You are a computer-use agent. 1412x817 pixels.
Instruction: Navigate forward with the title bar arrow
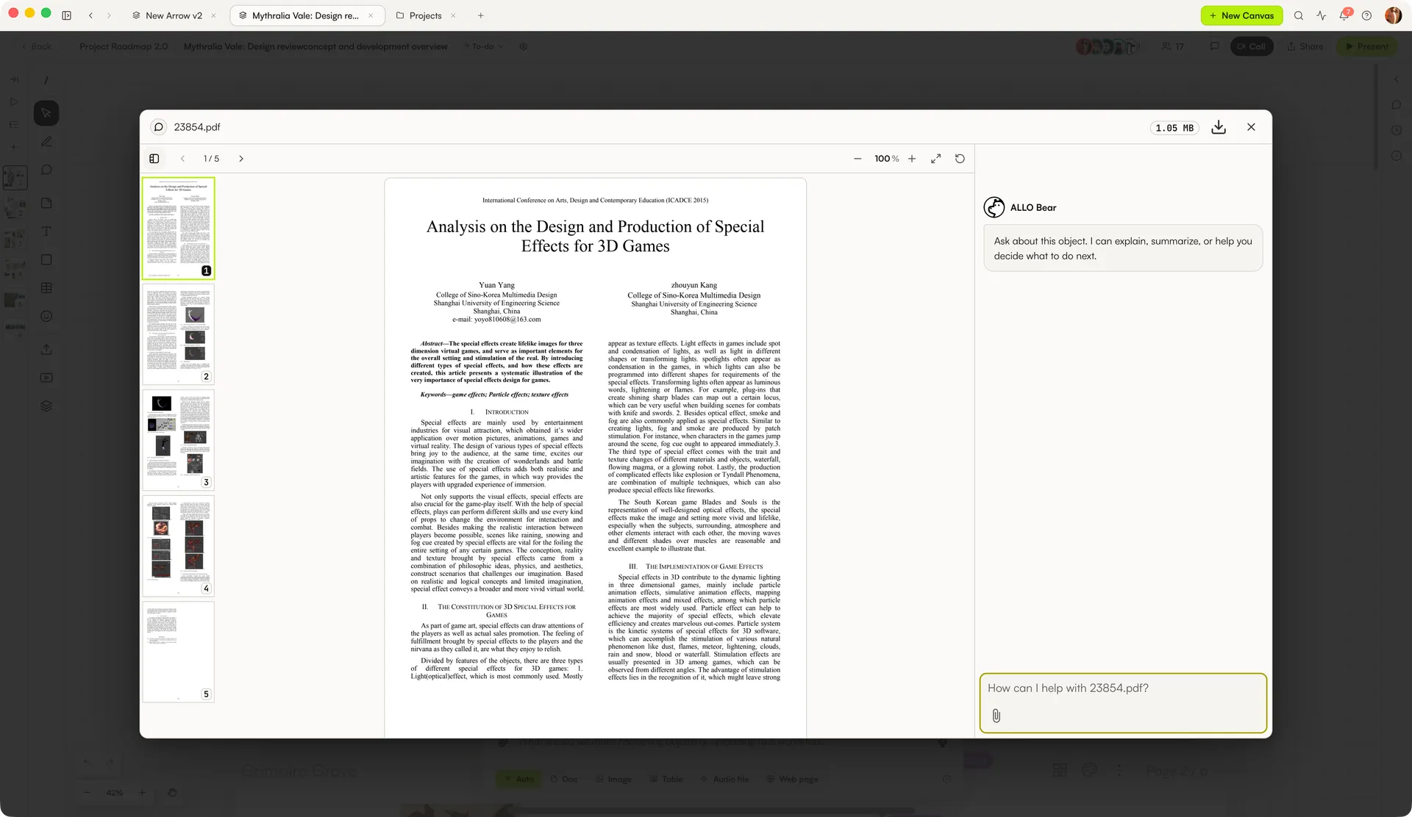tap(109, 15)
